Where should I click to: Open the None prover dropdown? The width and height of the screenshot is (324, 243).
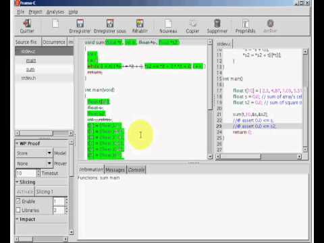point(34,163)
